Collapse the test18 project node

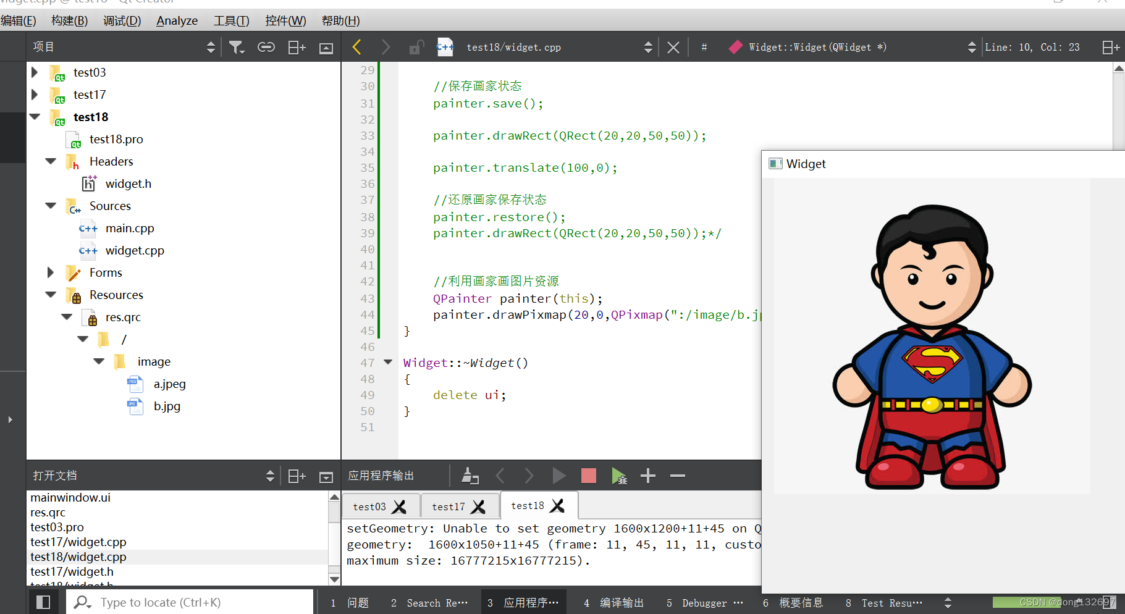tap(35, 116)
